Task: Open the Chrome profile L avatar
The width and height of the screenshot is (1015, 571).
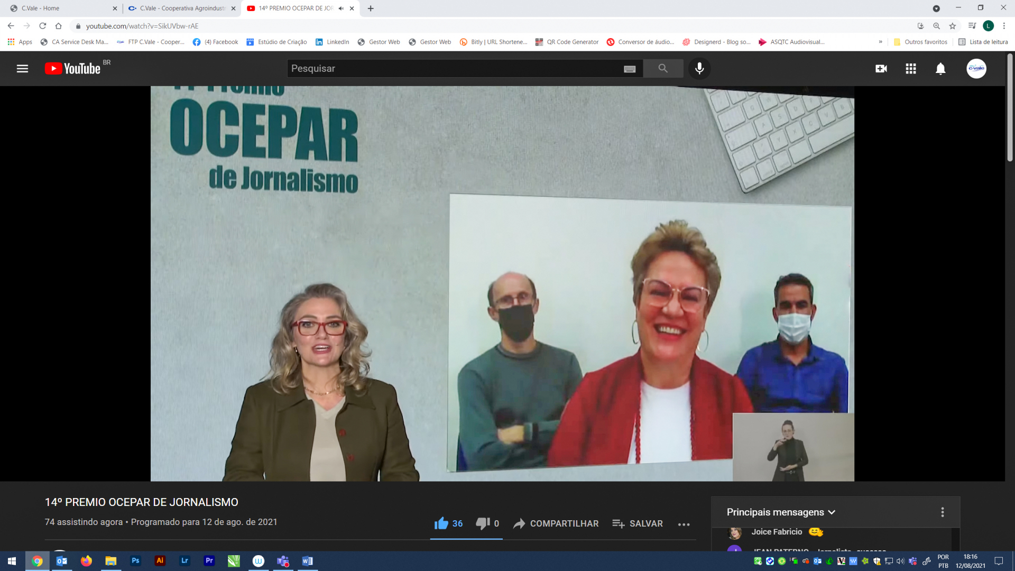Action: (988, 26)
